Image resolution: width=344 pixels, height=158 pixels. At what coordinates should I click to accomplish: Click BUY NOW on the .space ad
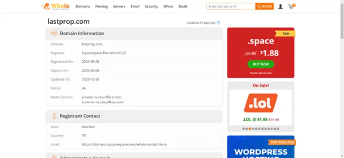(x=261, y=64)
